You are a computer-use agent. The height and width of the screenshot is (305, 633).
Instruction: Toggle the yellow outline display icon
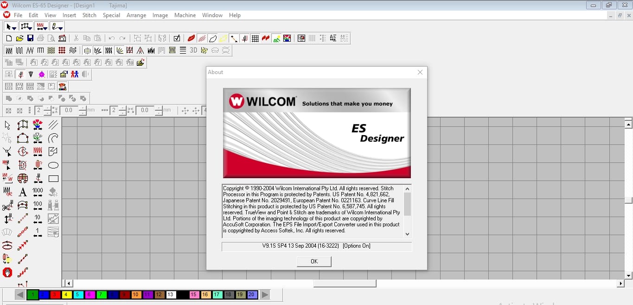coord(223,38)
